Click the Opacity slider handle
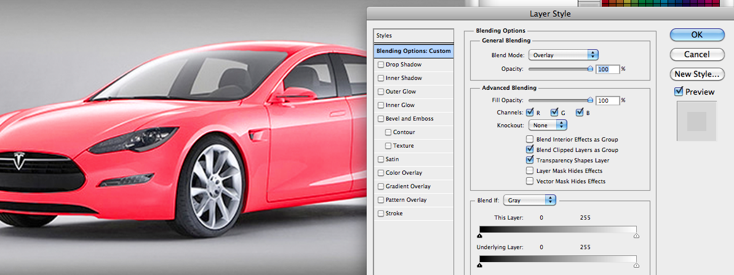The height and width of the screenshot is (275, 734). pos(590,68)
